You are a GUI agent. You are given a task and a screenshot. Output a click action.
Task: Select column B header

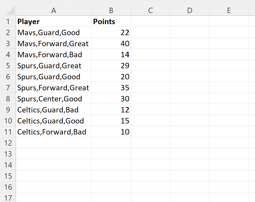(x=111, y=11)
